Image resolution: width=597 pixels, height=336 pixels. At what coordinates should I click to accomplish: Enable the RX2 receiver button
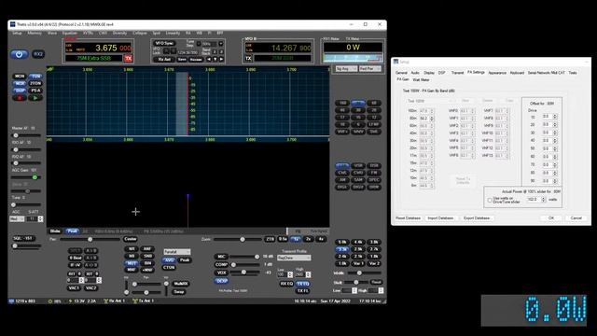38,54
